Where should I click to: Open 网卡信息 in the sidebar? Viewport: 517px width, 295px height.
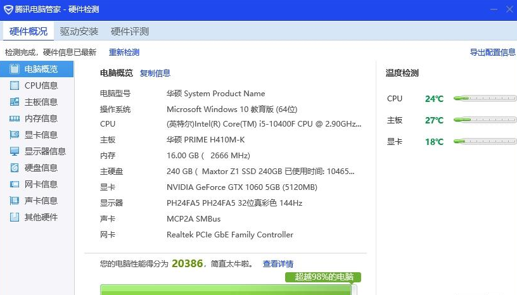tap(37, 184)
